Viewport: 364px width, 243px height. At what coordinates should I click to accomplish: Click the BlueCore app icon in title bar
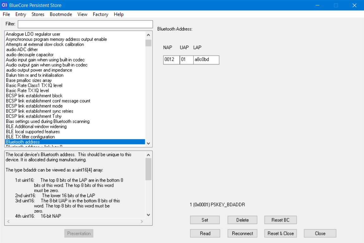coord(5,5)
